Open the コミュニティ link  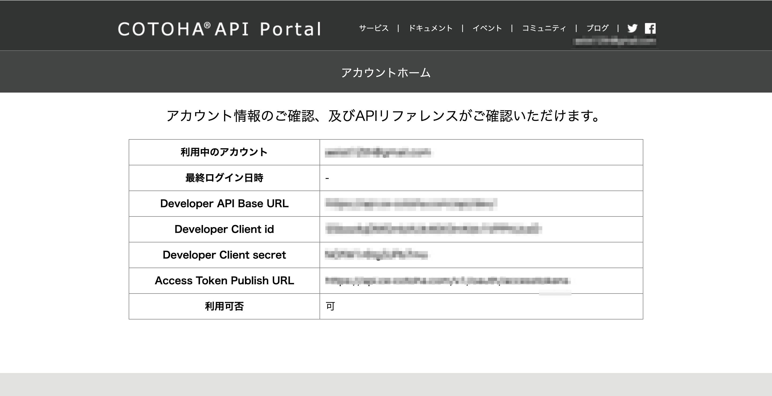coord(544,28)
